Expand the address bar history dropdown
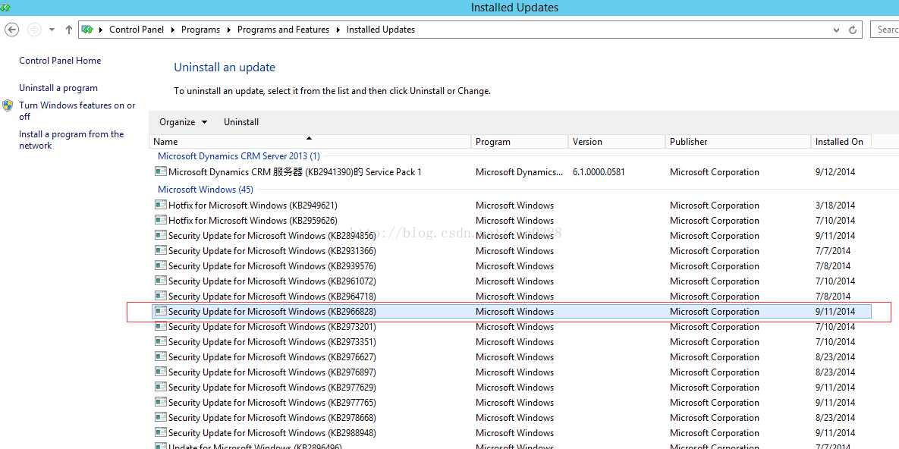Viewport: 899px width, 449px height. click(836, 30)
